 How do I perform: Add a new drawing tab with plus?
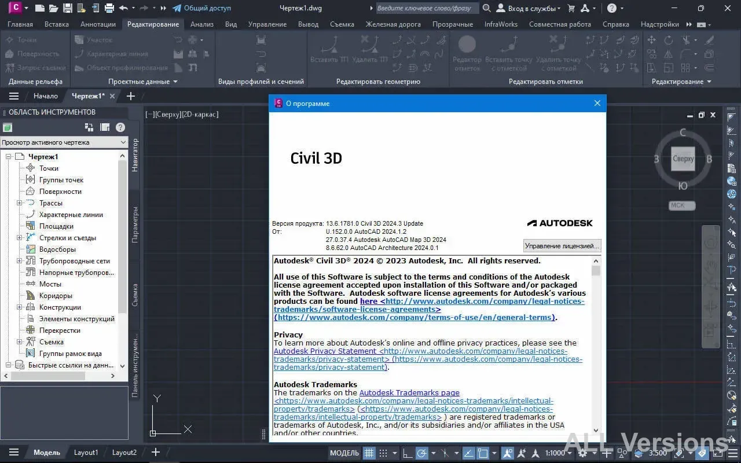[130, 96]
